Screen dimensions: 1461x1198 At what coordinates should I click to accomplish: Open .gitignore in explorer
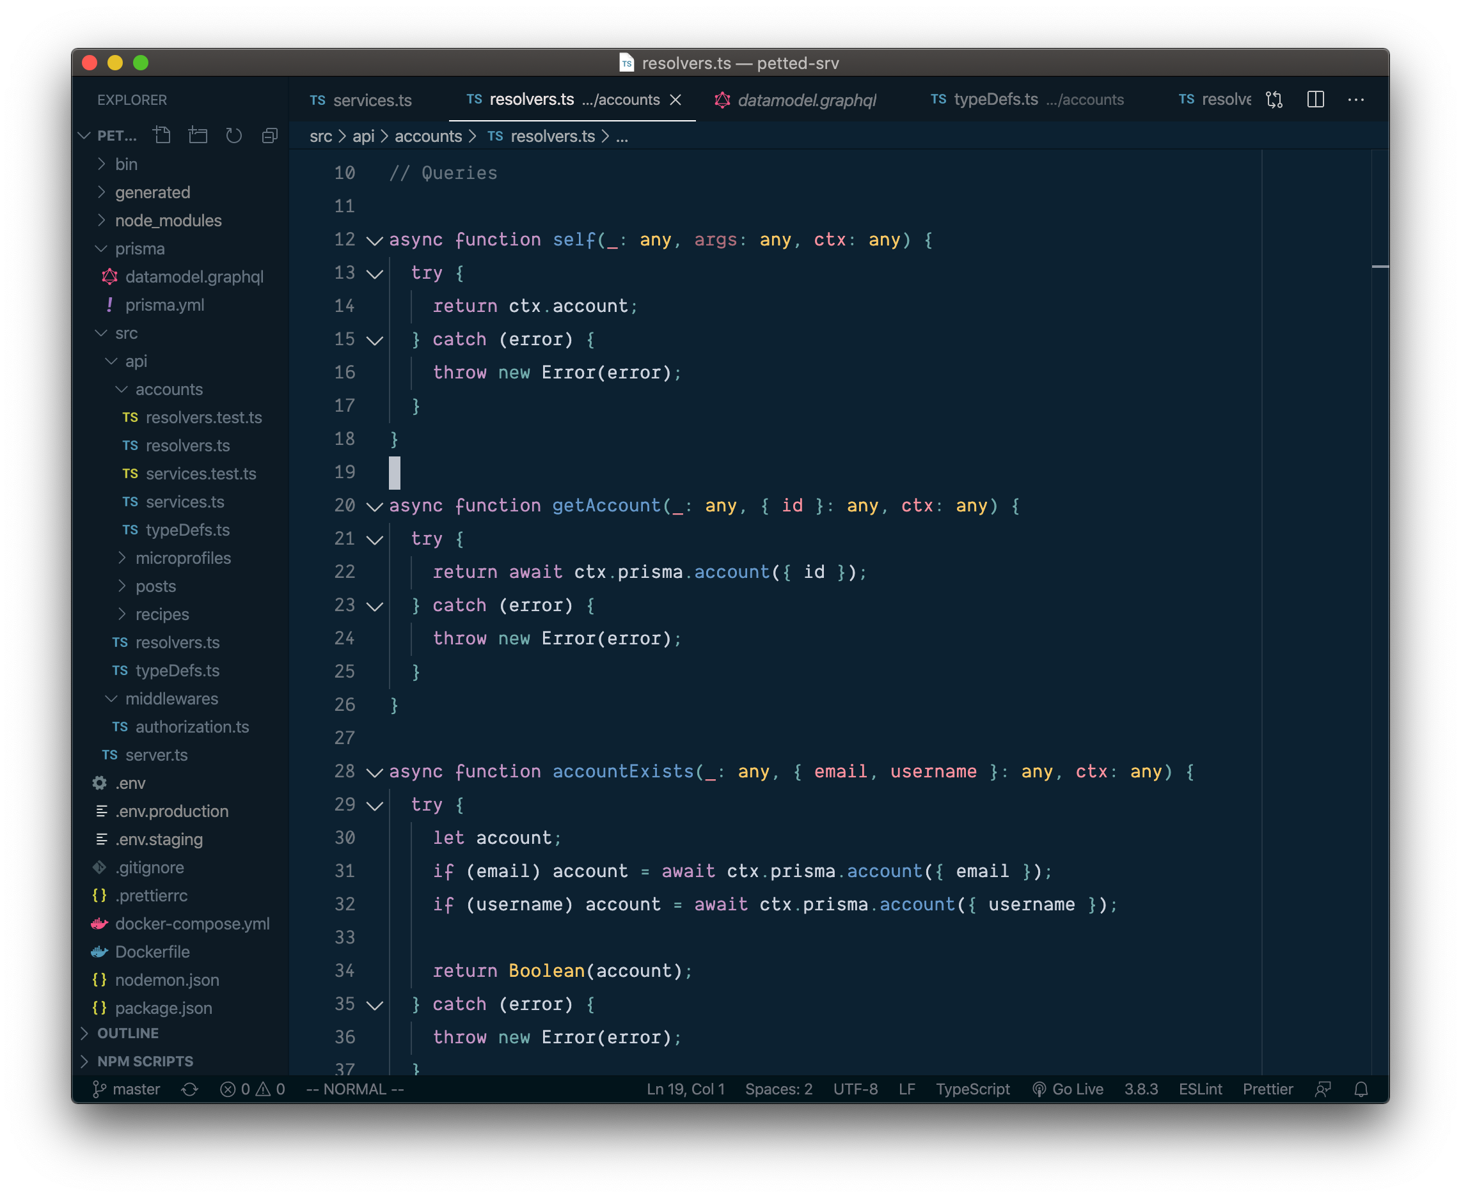[x=181, y=867]
